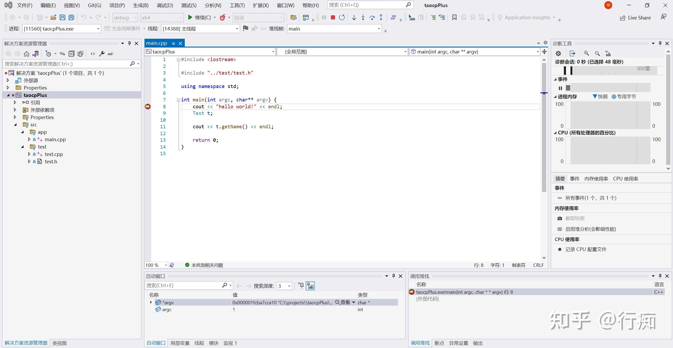Click the Live Share button
Screen dimensions: 673x348
tap(635, 18)
